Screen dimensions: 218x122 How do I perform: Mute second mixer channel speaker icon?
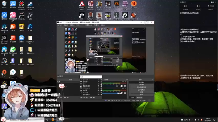[122, 93]
